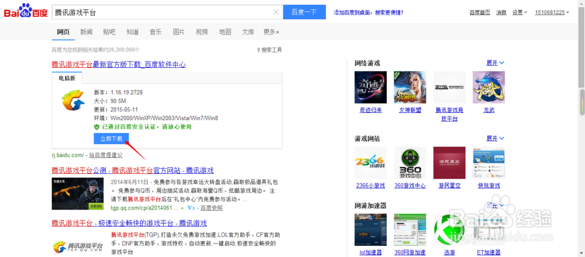Click the green security certification shield icon
The width and height of the screenshot is (585, 257).
tap(97, 127)
